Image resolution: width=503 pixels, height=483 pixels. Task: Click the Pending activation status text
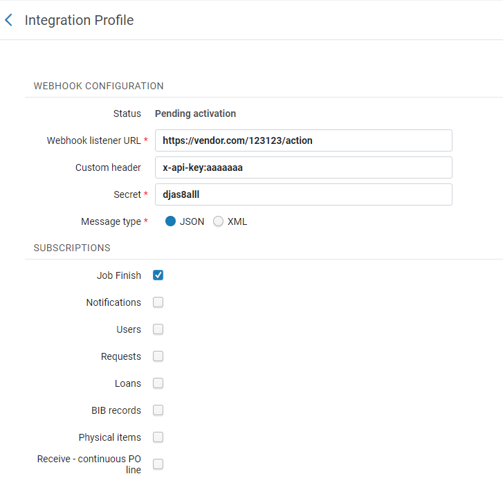pos(195,113)
